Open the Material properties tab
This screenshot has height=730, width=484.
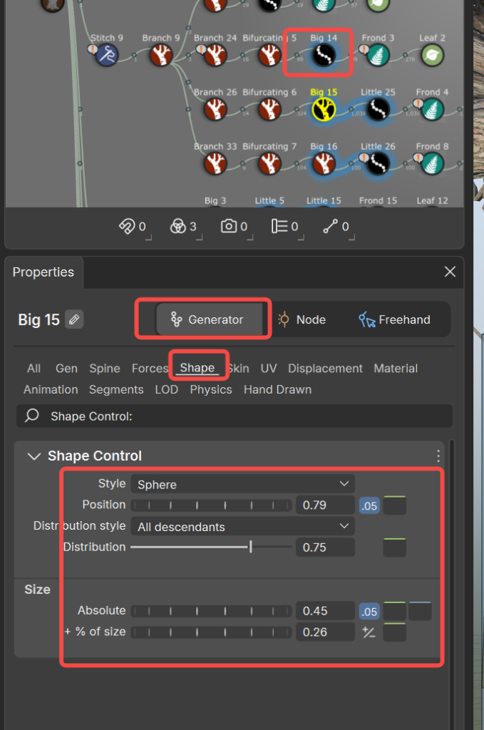(x=396, y=369)
